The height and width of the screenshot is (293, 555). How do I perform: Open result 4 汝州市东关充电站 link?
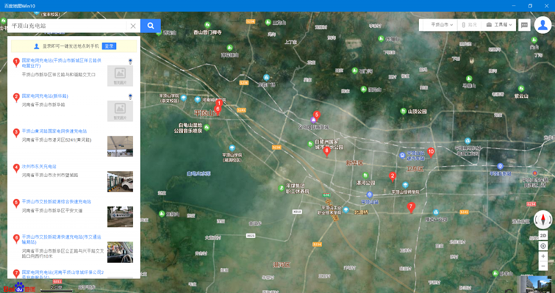[x=39, y=166]
